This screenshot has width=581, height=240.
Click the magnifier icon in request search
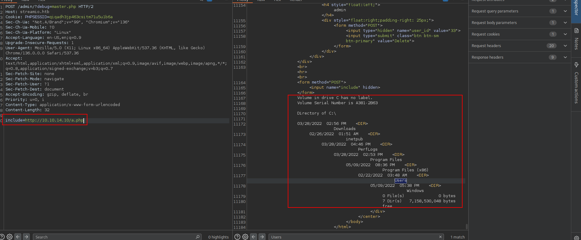pos(198,237)
